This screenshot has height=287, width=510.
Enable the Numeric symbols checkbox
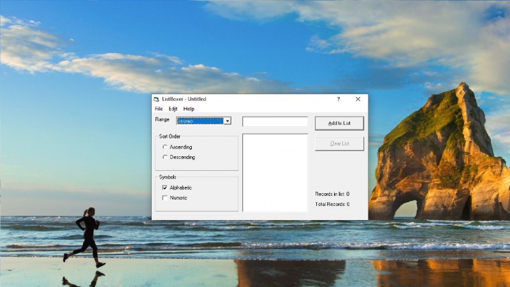[165, 198]
